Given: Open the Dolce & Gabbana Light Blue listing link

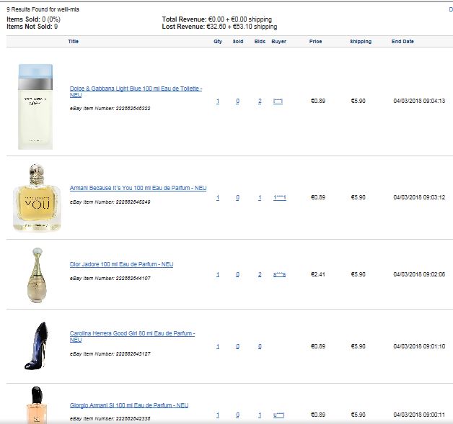Looking at the screenshot, I should tap(136, 91).
